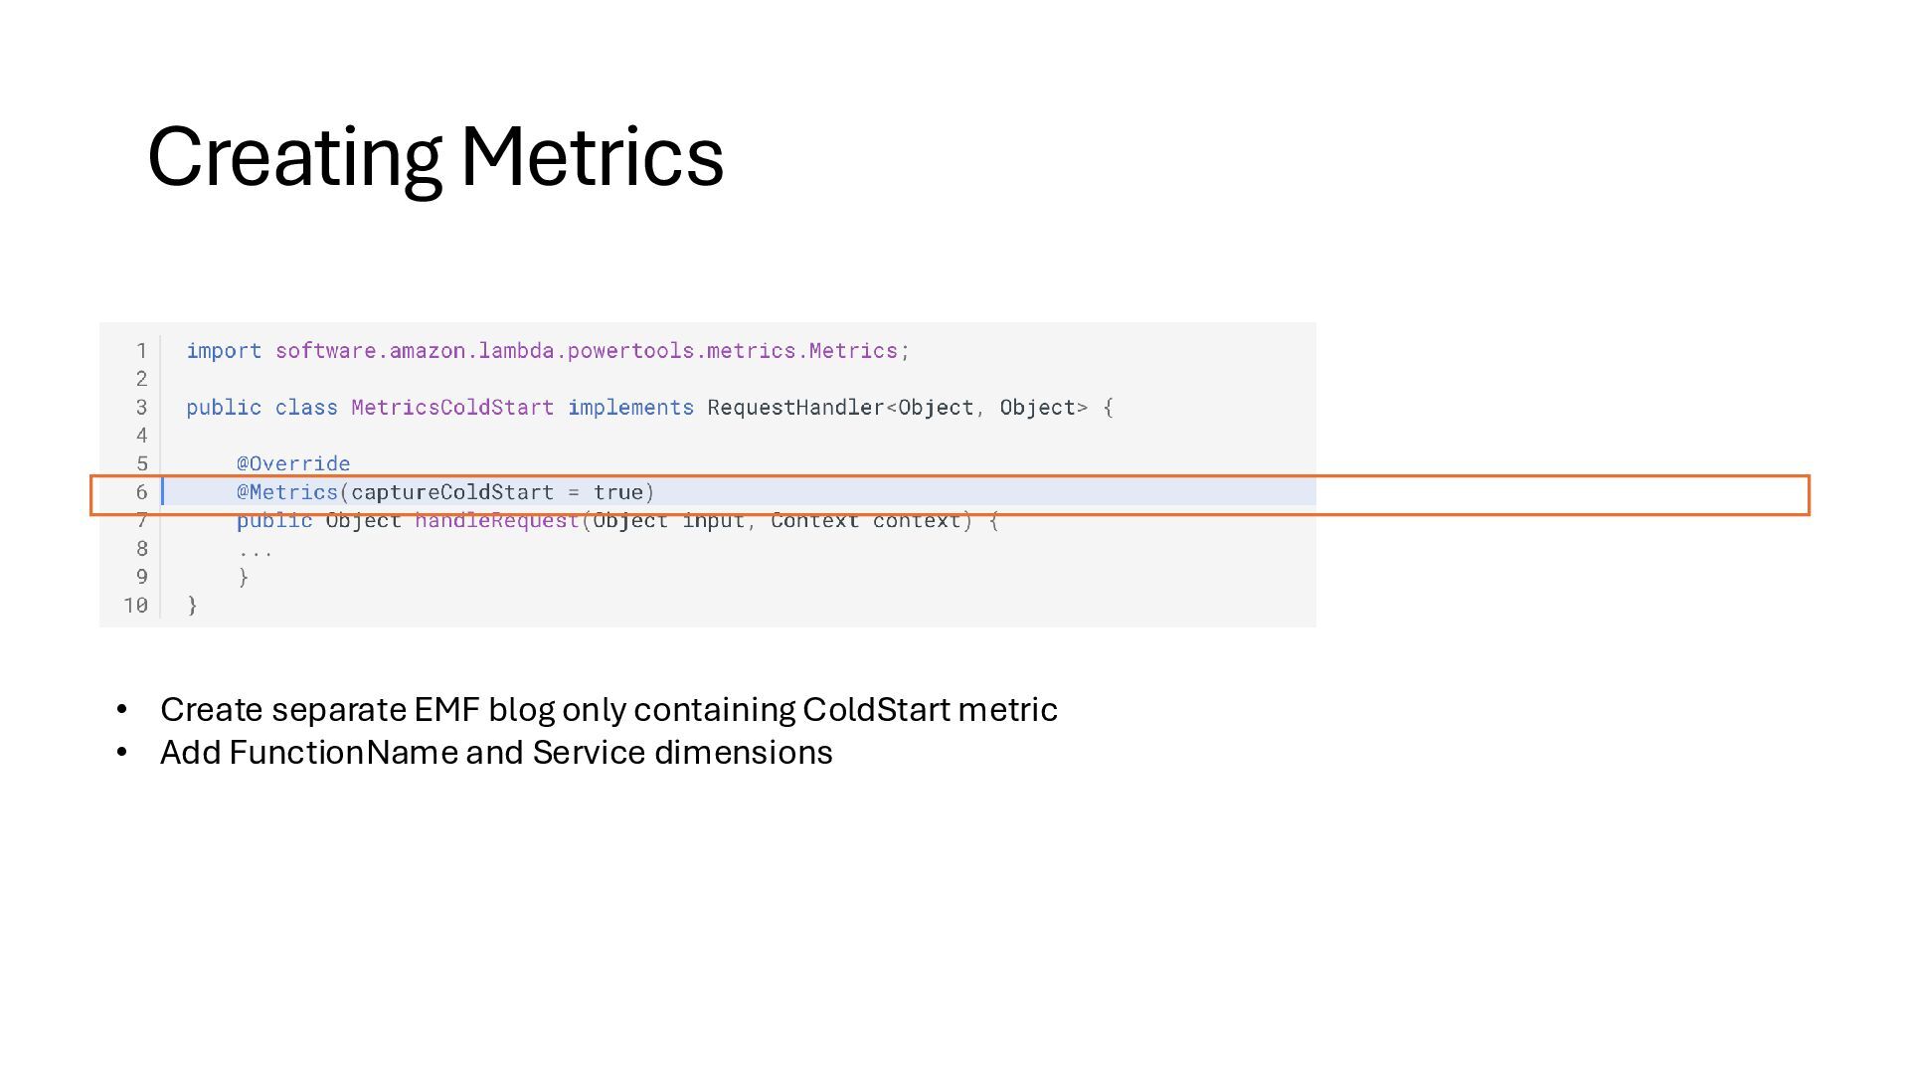The image size is (1909, 1074).
Task: Click the MetricsColdStart class name
Action: 452,408
